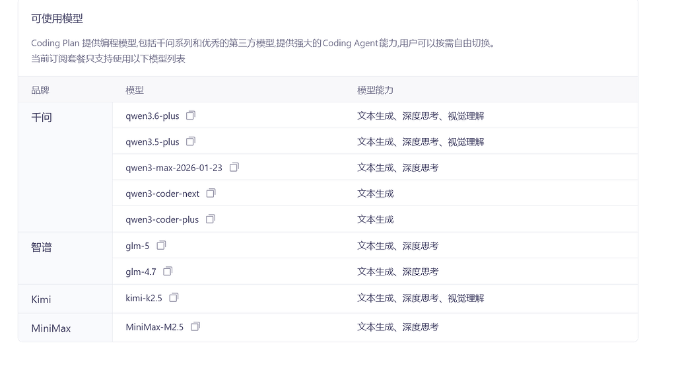Copy the qwen3-coder-plus model name
676x366 pixels.
tap(211, 219)
